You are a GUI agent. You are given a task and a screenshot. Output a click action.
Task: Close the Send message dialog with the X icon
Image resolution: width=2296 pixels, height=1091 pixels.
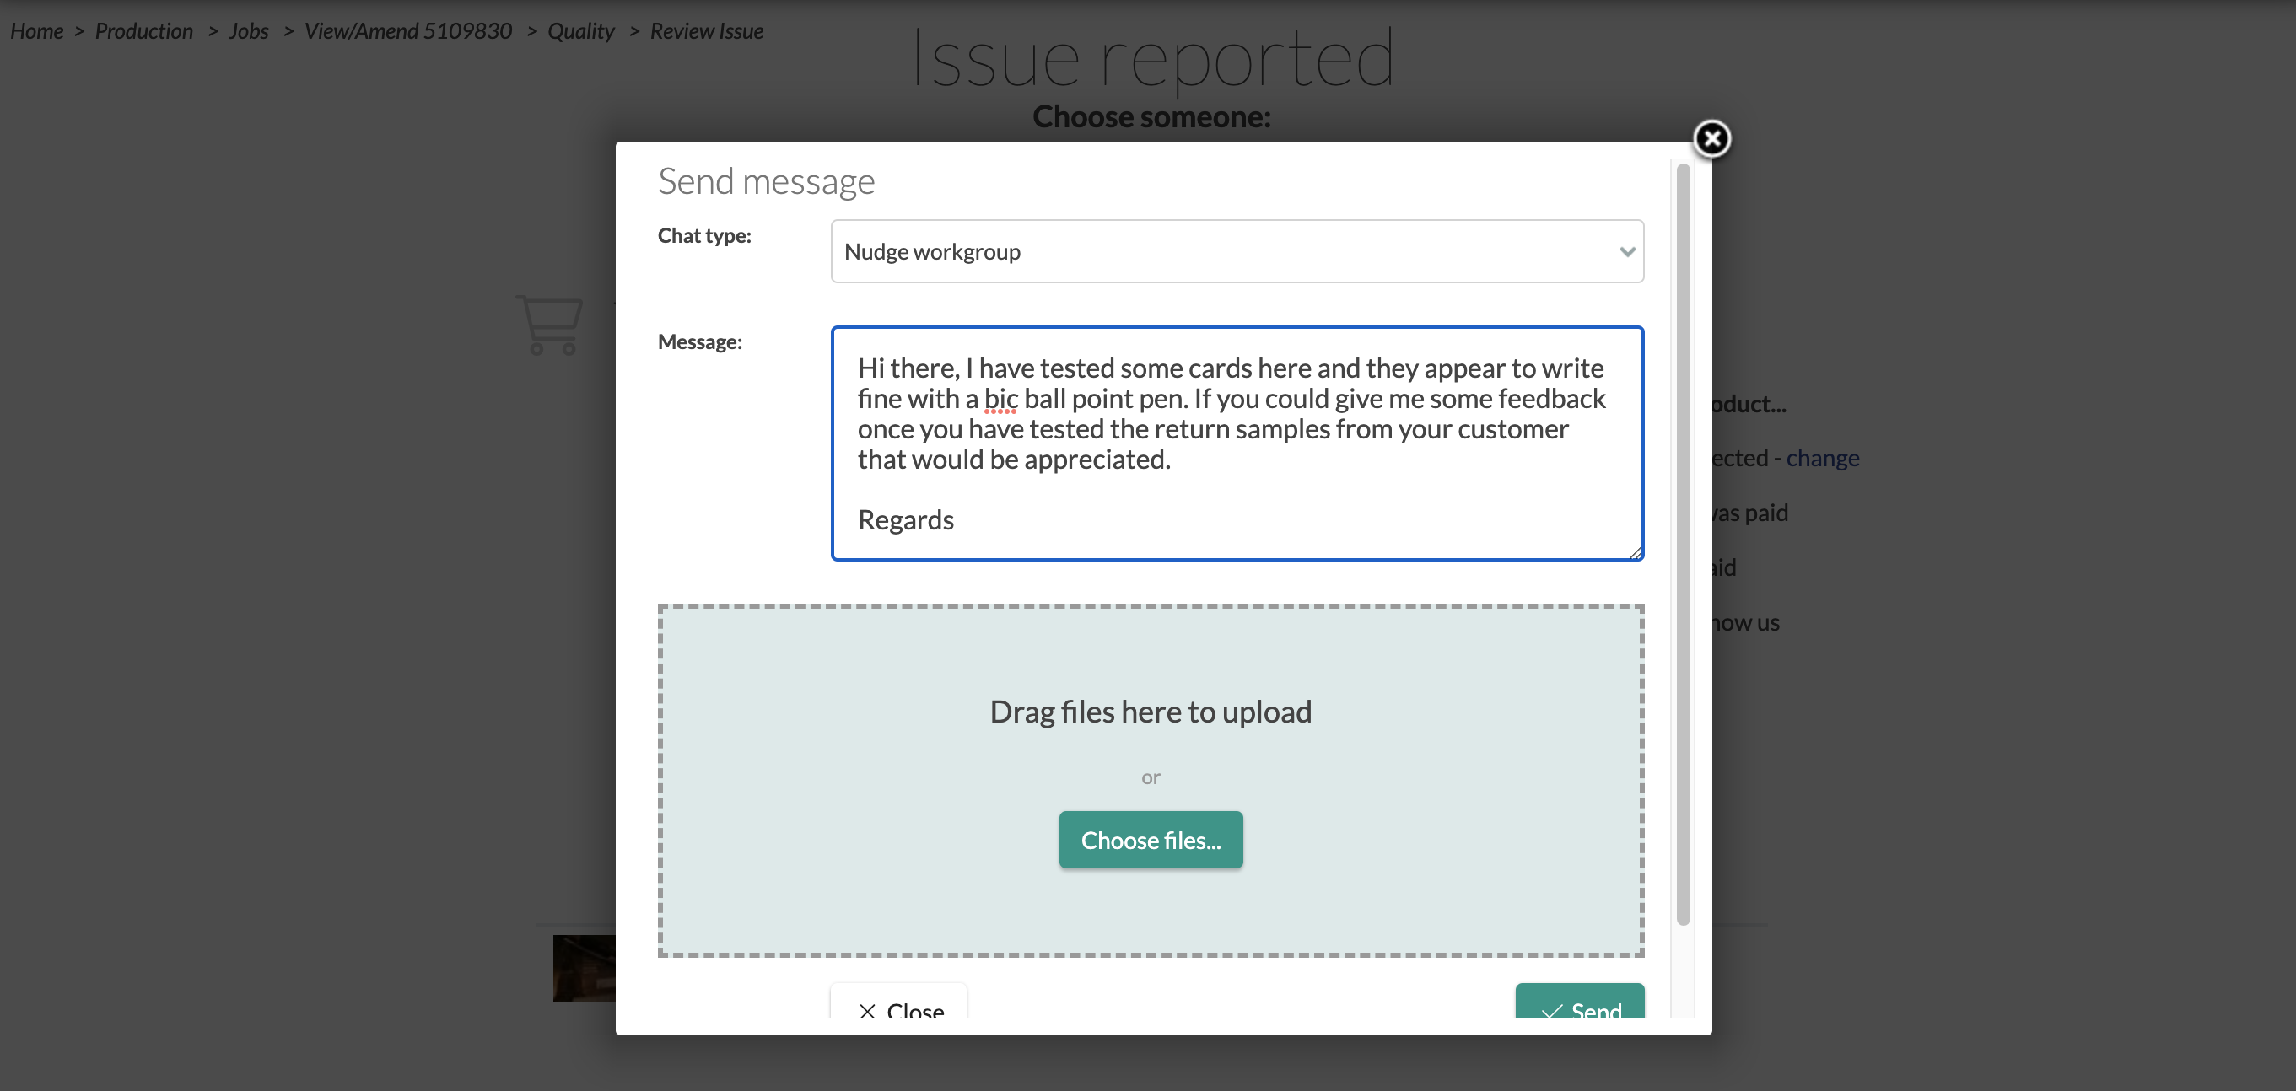click(x=1711, y=139)
